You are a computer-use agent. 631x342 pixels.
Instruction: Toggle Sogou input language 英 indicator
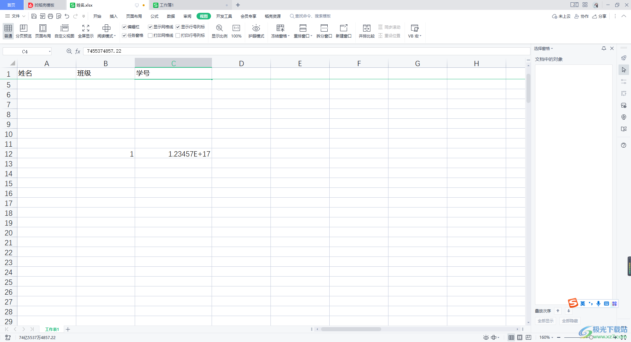[x=583, y=304]
